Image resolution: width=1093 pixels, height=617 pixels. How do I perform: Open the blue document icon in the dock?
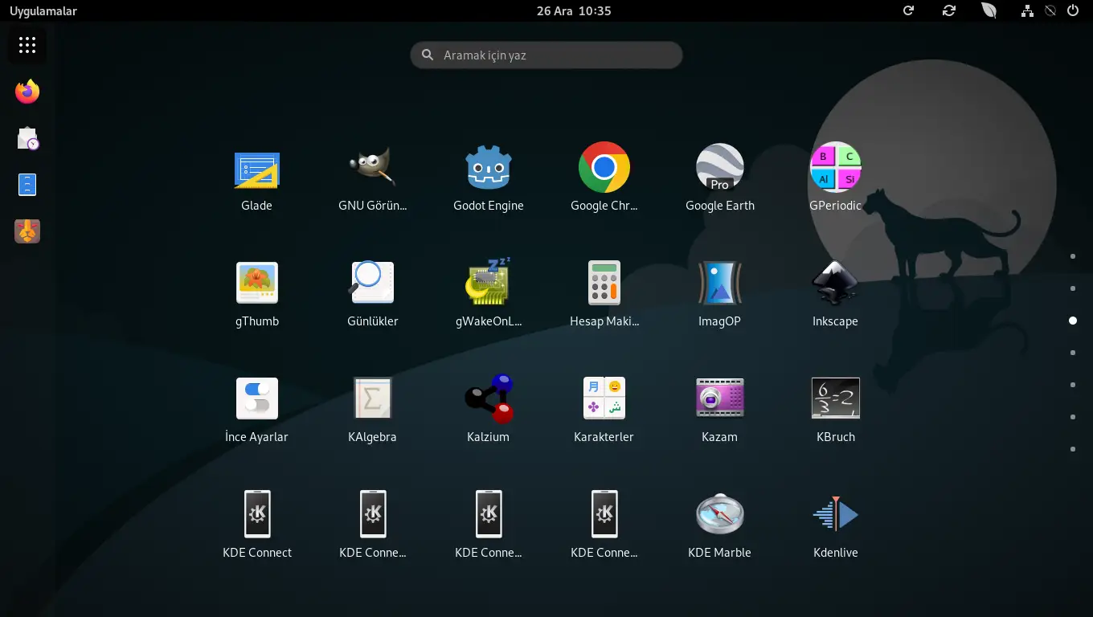coord(27,185)
